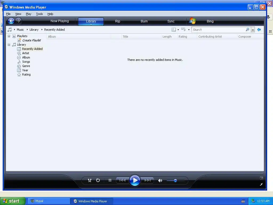This screenshot has width=273, height=205.
Task: Sort by the Rating column header
Action: [187, 37]
